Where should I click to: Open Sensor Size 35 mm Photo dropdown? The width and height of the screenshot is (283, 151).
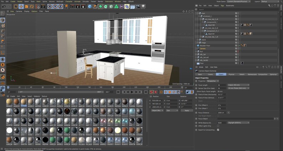click(238, 88)
